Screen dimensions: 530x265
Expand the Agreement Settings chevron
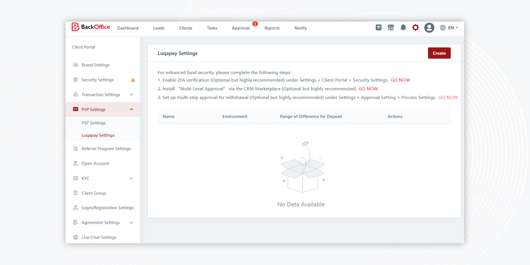click(132, 223)
